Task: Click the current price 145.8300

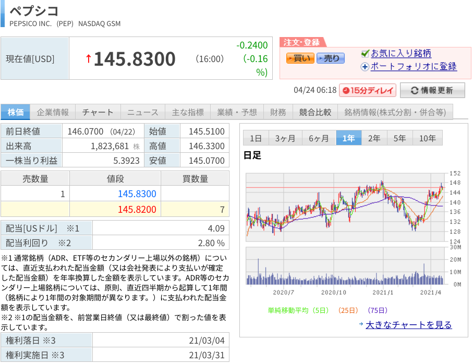Action: [135, 58]
